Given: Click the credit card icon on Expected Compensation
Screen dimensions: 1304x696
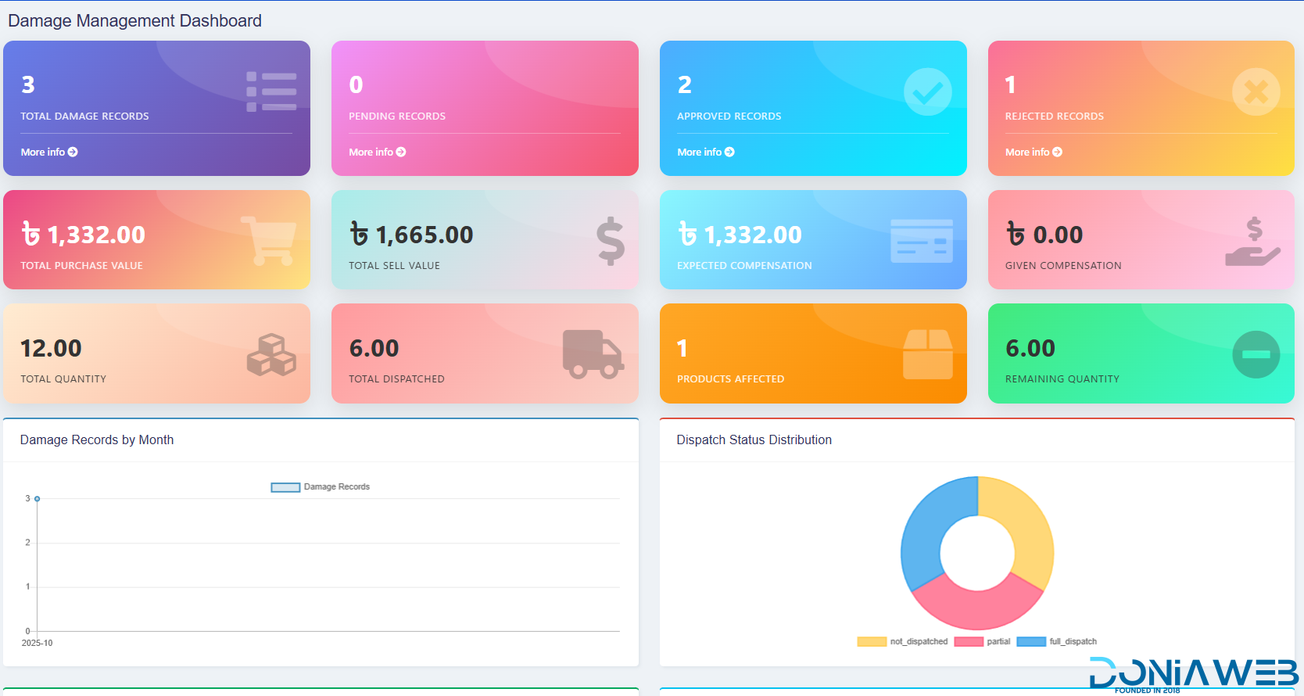Looking at the screenshot, I should (922, 241).
